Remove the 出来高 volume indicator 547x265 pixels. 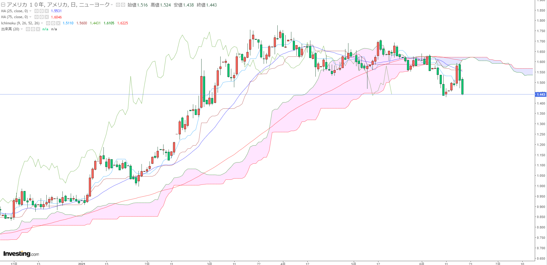pos(38,29)
